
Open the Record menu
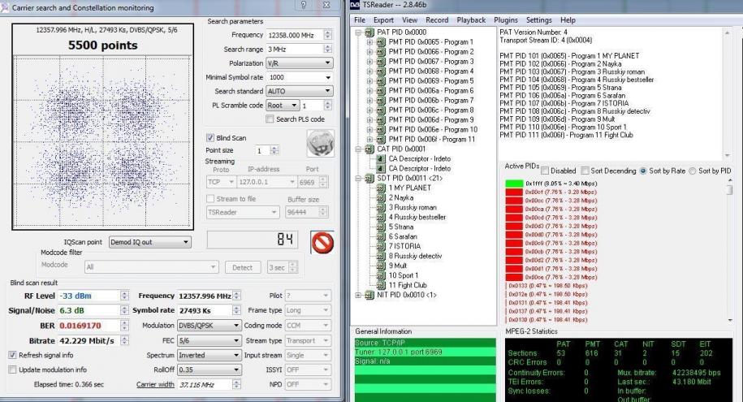[x=437, y=20]
